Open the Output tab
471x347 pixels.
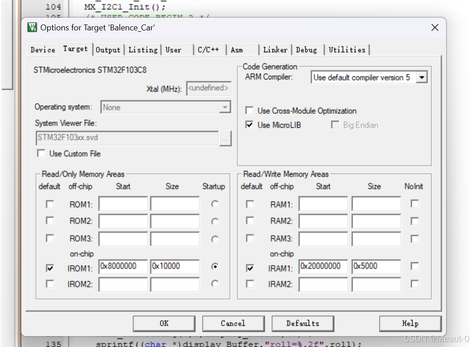108,50
